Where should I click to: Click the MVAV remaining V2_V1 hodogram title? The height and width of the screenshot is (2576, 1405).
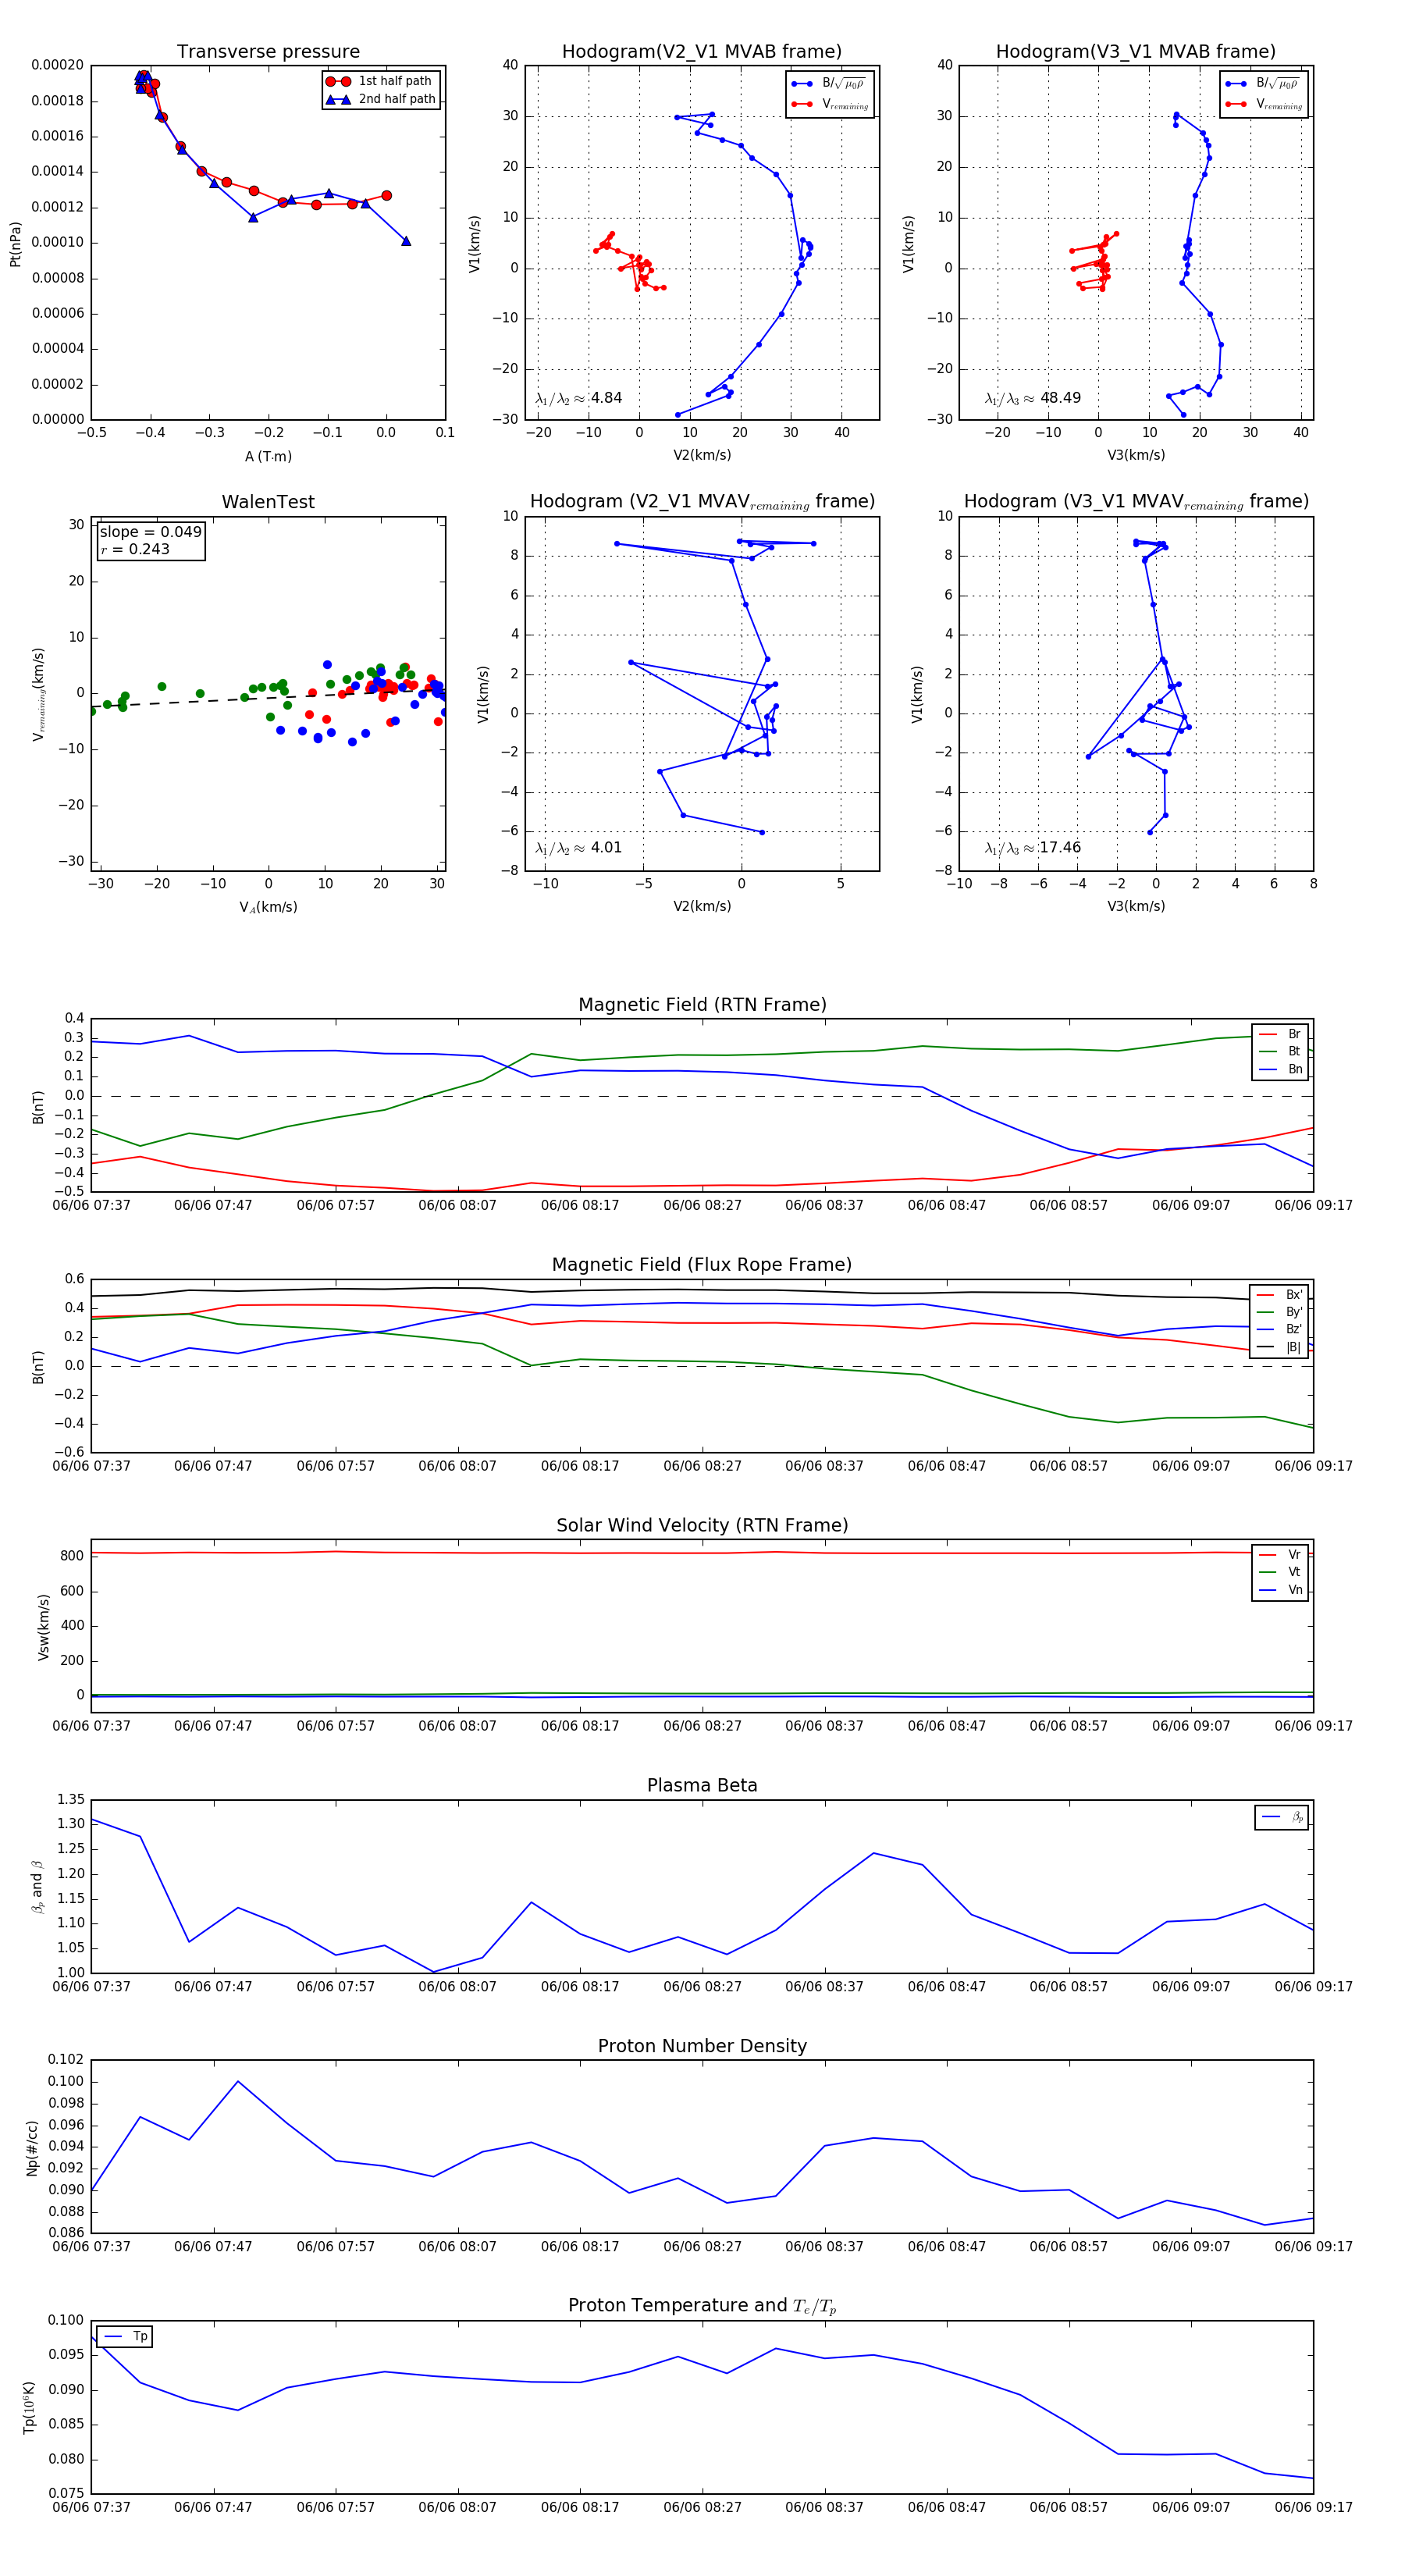pos(702,502)
